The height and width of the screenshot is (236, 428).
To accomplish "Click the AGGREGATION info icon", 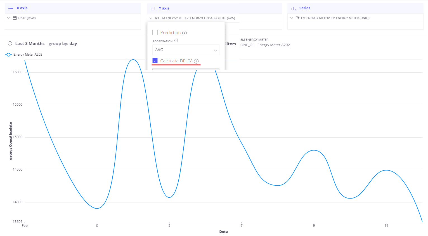I will [x=176, y=41].
